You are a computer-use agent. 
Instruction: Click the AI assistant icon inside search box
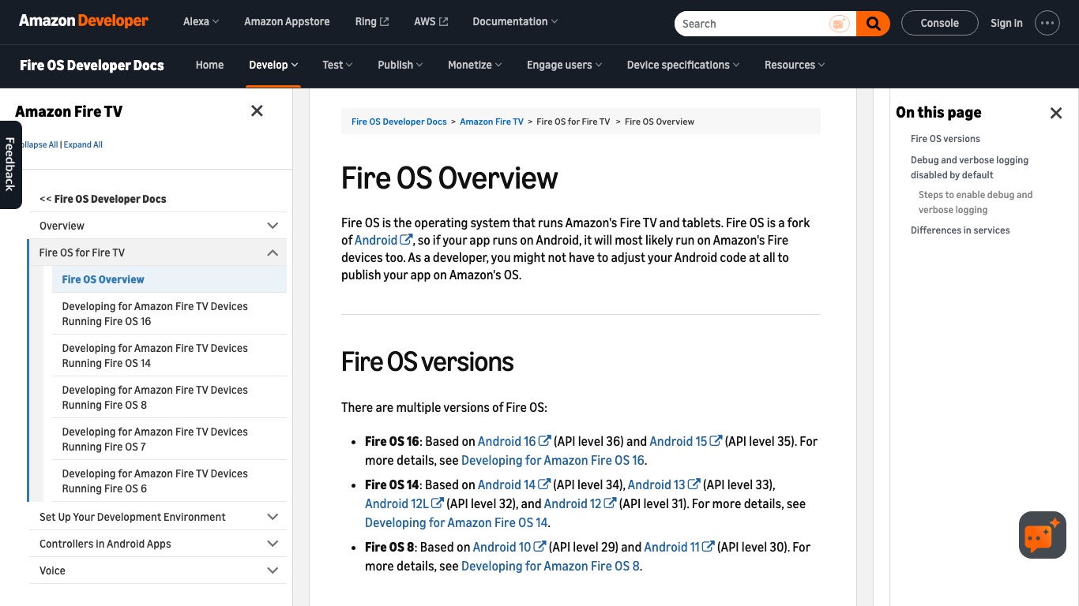click(840, 24)
